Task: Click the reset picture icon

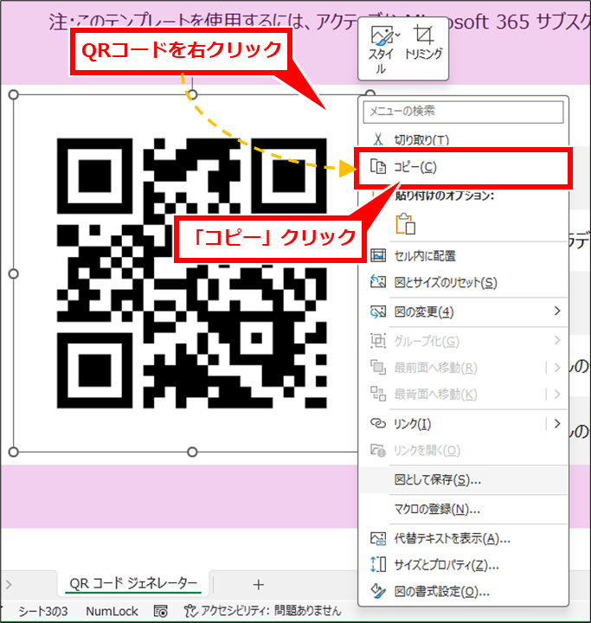Action: point(378,282)
